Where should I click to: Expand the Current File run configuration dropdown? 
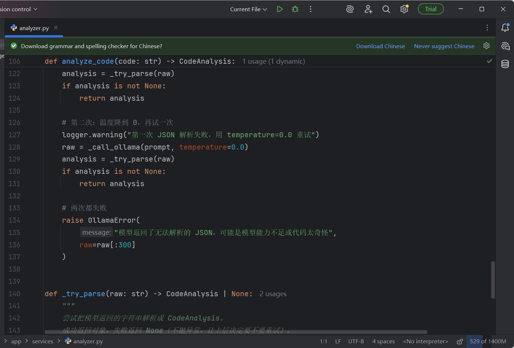(x=248, y=9)
